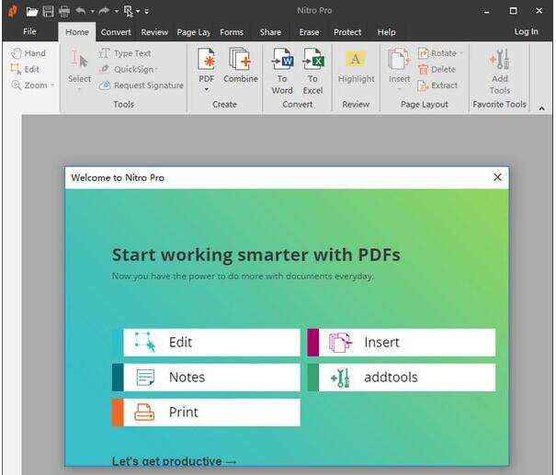Click the select cursor icon in title bar
556x475 pixels.
[128, 11]
